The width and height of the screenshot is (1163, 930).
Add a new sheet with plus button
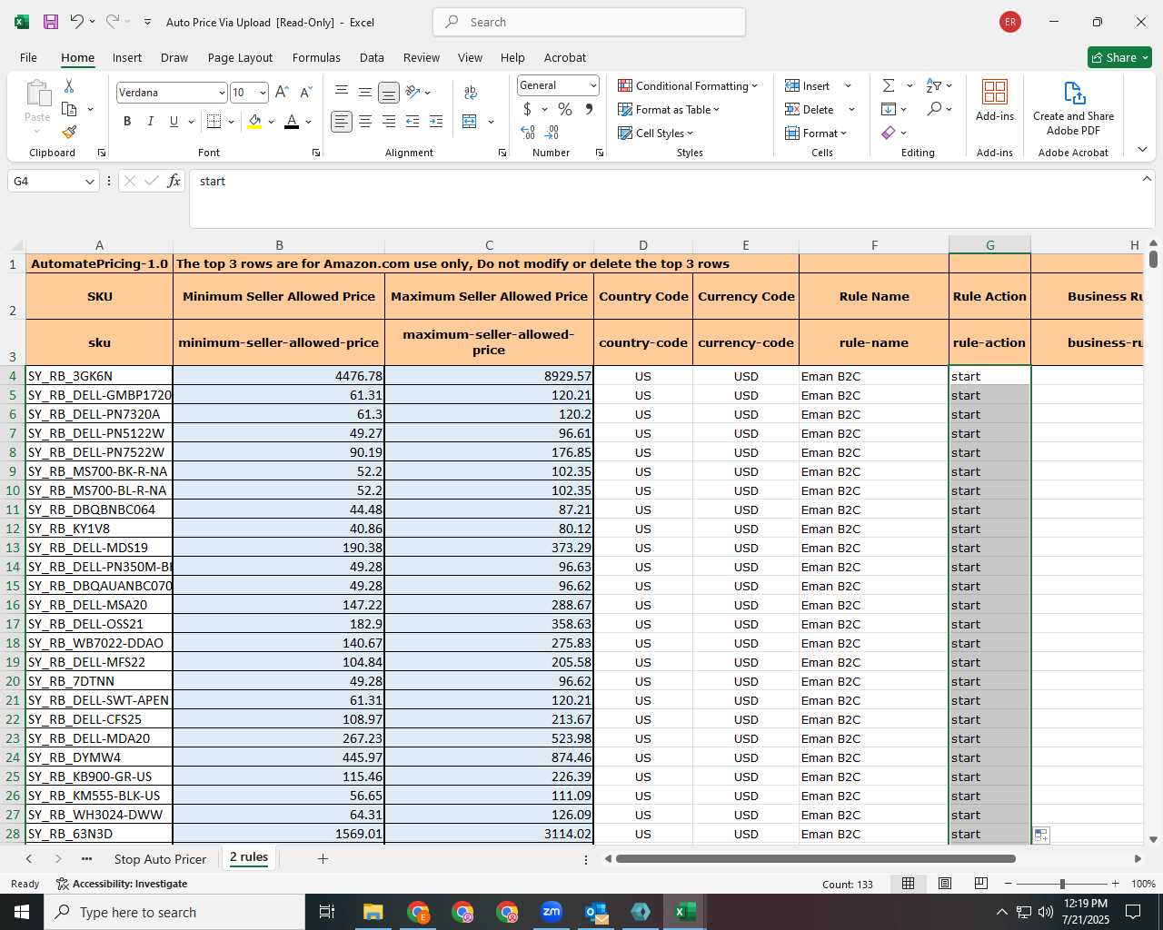323,858
